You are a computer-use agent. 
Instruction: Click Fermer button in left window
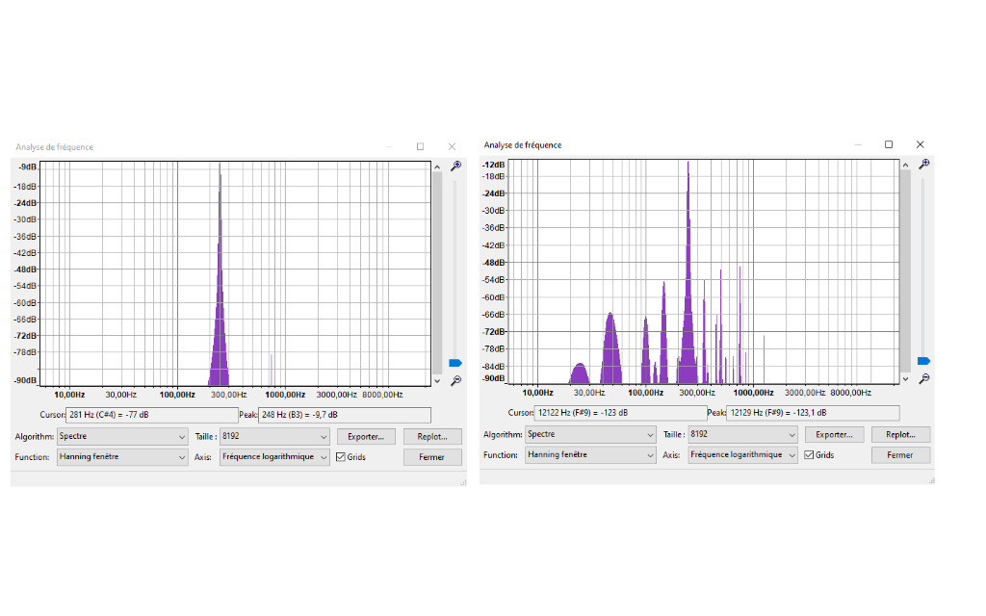coord(432,457)
